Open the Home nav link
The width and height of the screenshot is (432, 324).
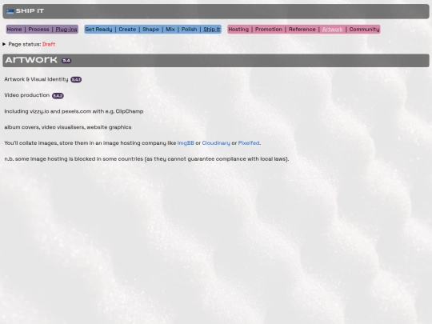coord(14,30)
